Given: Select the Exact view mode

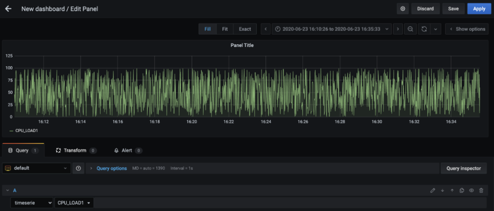Looking at the screenshot, I should point(245,29).
